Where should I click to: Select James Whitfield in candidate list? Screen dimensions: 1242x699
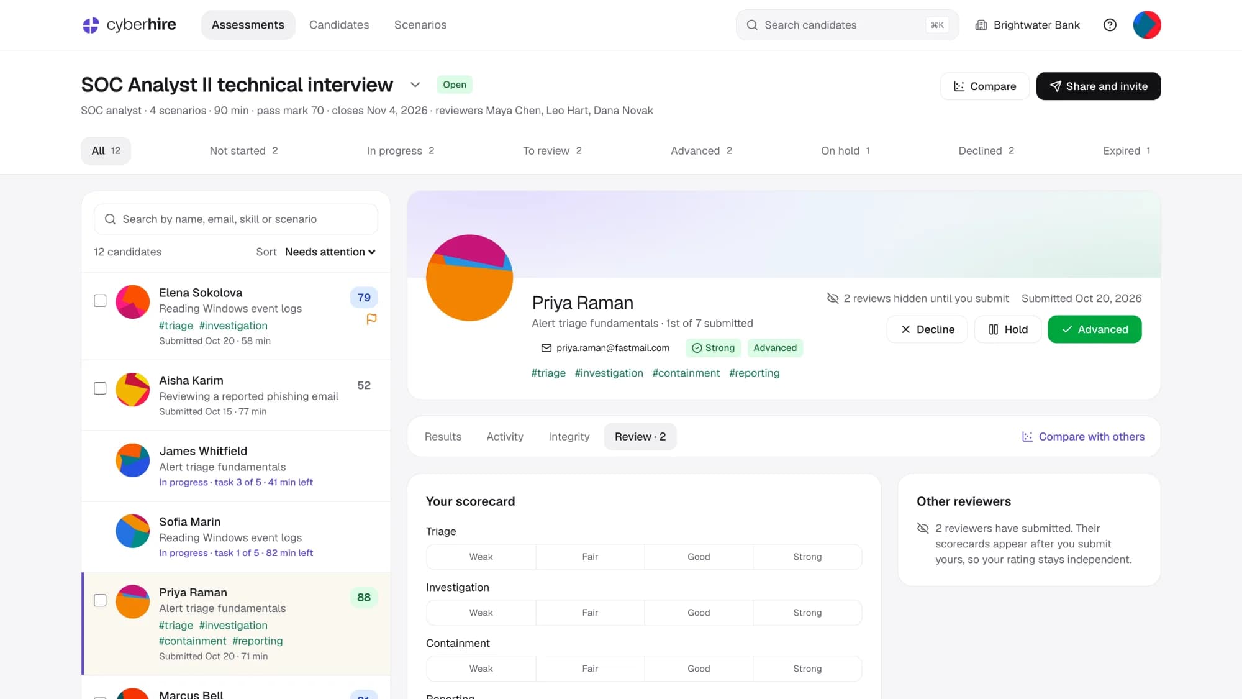click(x=236, y=466)
